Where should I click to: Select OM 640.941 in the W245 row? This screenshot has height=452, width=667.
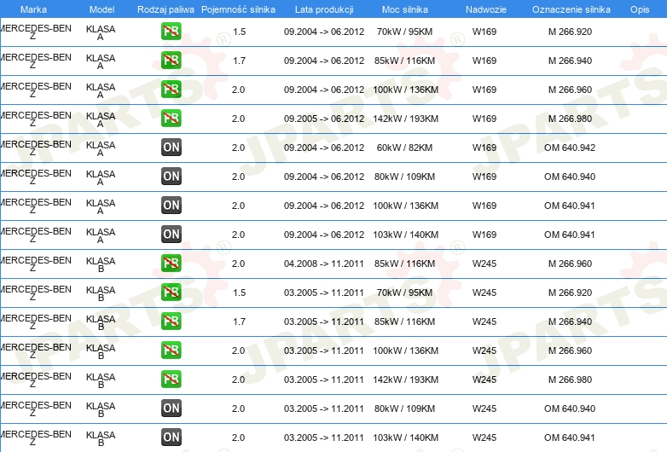point(570,438)
